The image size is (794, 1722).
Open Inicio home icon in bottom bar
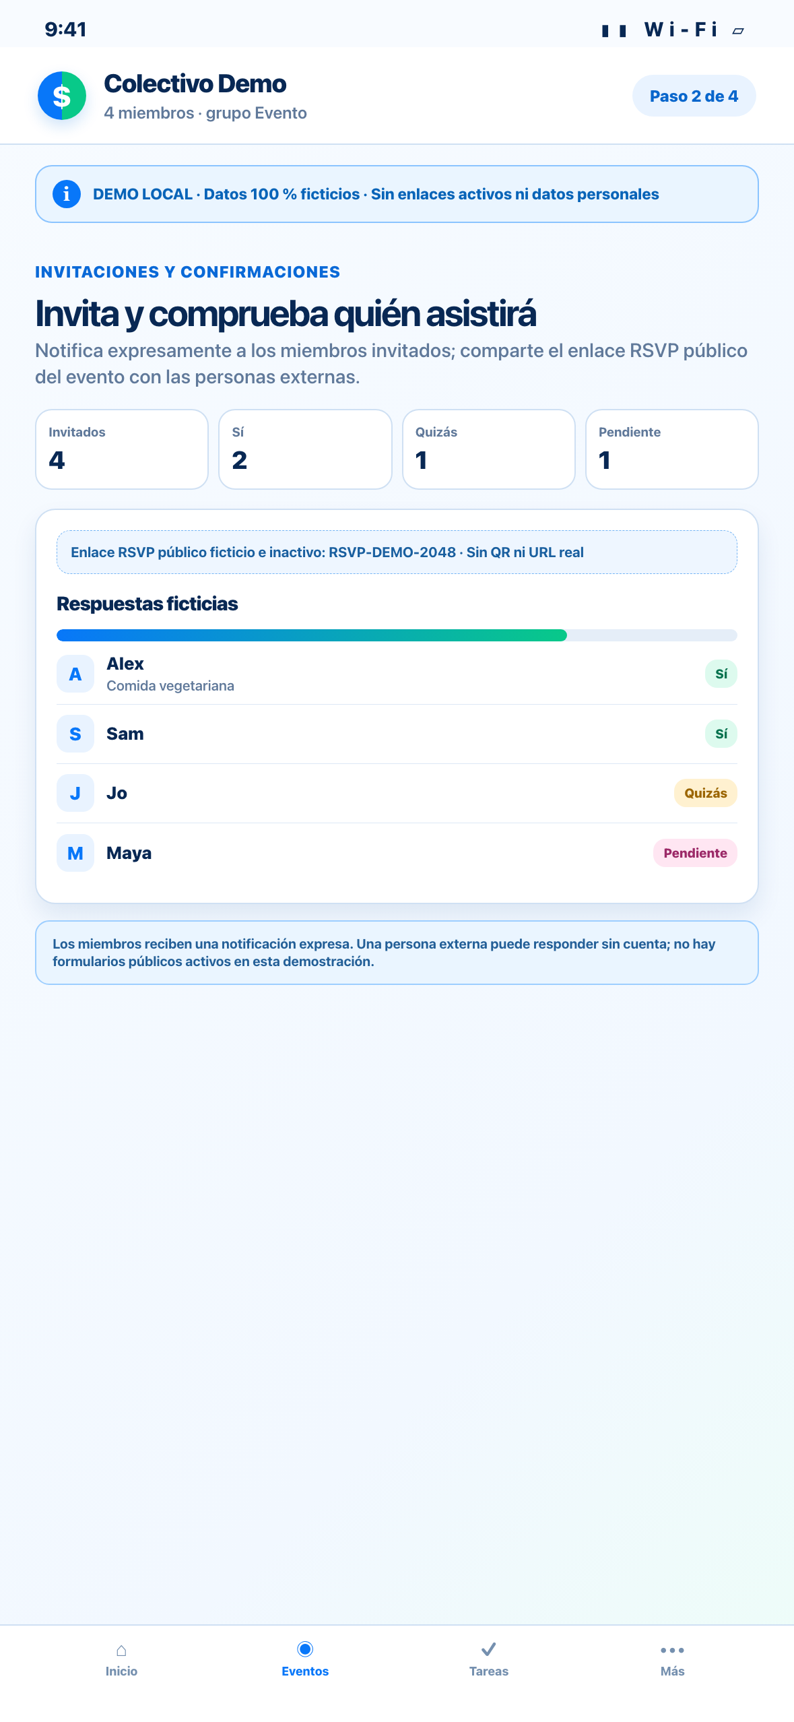click(121, 1650)
